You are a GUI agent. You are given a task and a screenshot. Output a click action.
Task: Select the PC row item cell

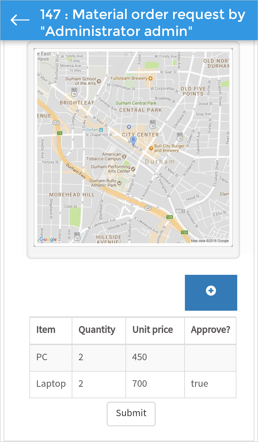tap(51, 357)
